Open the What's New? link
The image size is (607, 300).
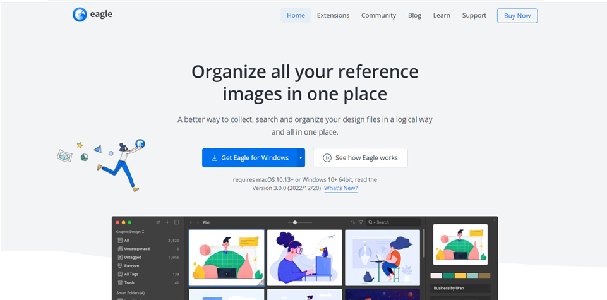pyautogui.click(x=340, y=188)
